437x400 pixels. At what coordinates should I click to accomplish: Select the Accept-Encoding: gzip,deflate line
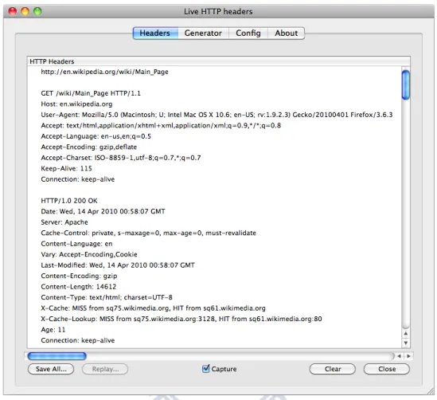89,147
